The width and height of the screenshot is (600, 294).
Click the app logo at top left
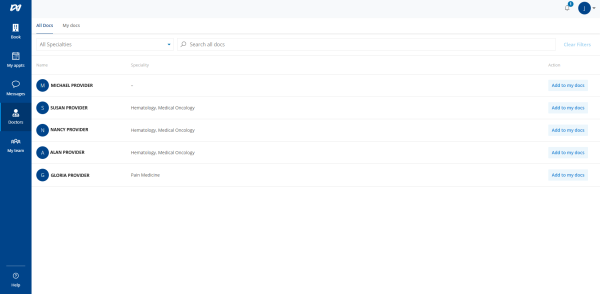point(15,7)
